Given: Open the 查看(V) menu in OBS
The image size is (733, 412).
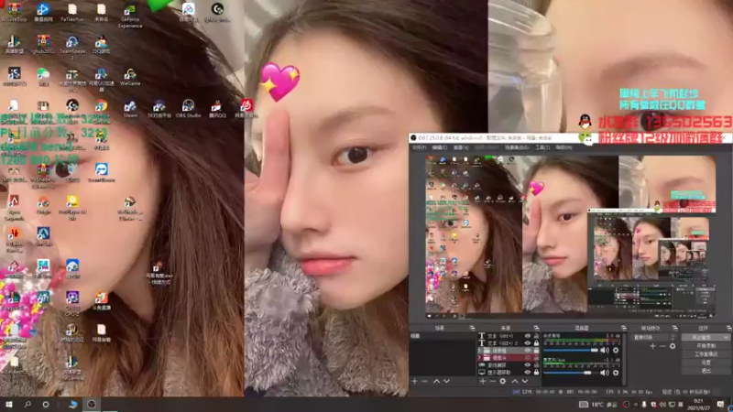Looking at the screenshot, I should coord(461,147).
